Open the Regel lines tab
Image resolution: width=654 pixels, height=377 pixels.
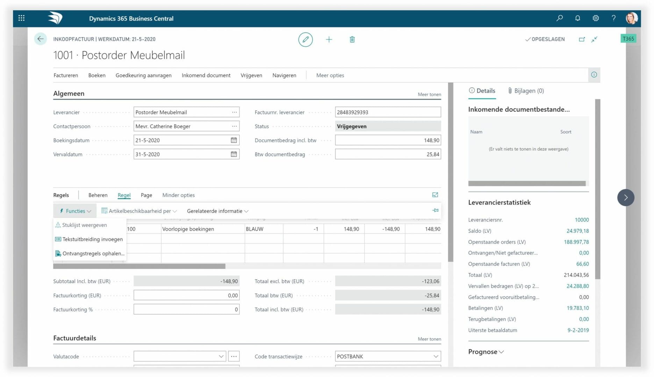pyautogui.click(x=124, y=195)
